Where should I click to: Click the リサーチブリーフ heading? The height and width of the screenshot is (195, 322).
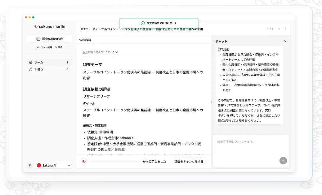(x=96, y=96)
